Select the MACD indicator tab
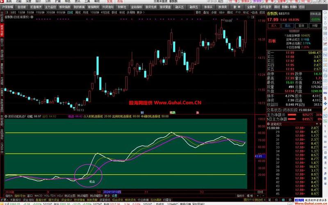The image size is (328, 205). (39, 196)
